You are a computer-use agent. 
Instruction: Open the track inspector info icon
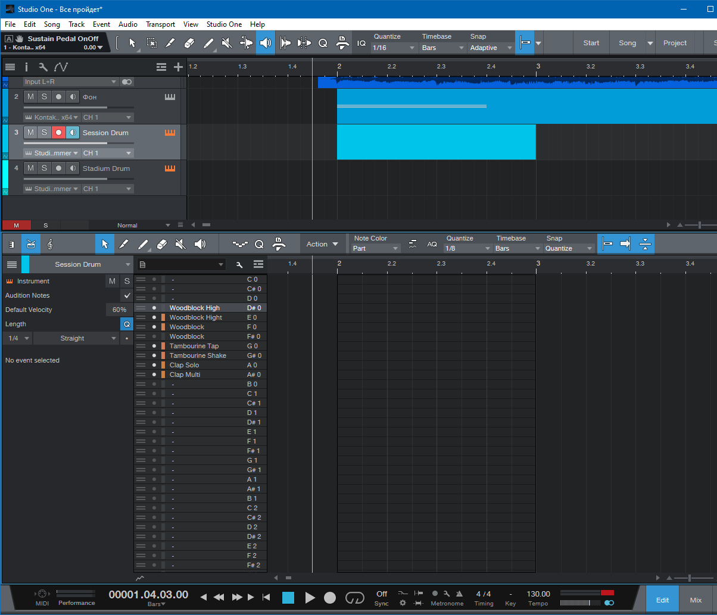click(26, 67)
